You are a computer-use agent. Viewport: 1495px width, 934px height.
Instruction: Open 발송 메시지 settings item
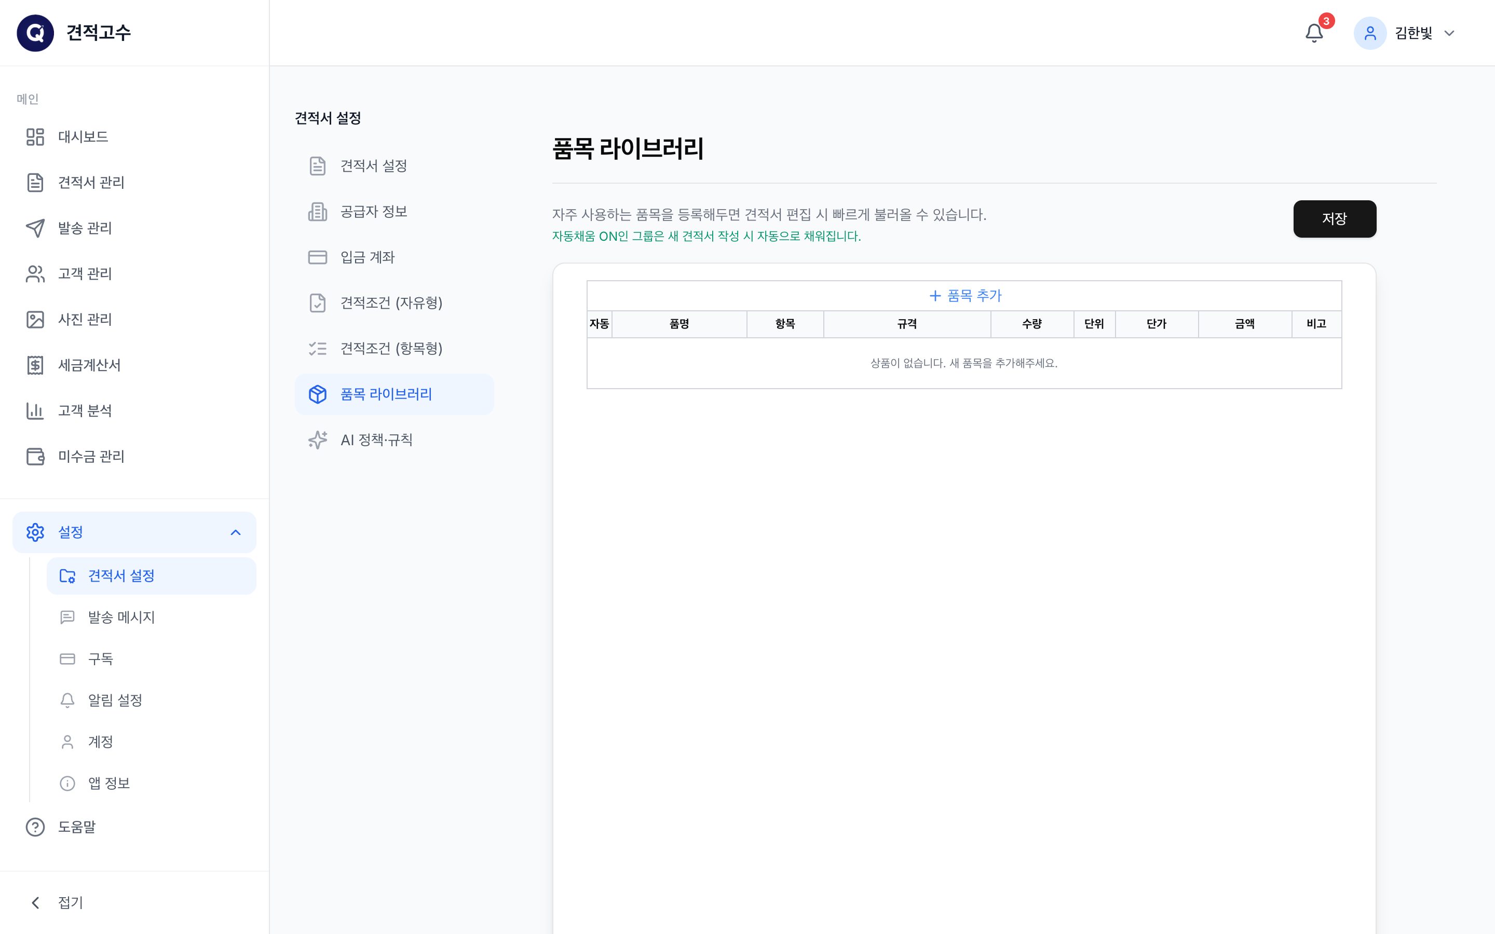[x=152, y=617]
